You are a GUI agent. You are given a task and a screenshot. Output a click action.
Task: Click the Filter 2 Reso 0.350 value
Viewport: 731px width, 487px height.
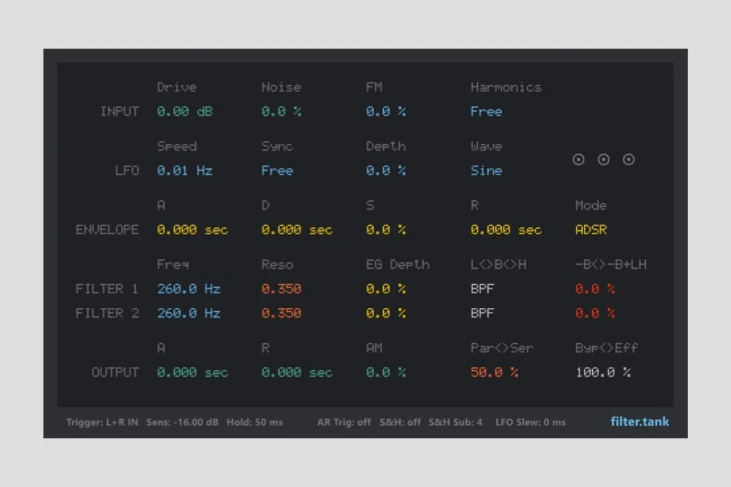click(x=281, y=313)
